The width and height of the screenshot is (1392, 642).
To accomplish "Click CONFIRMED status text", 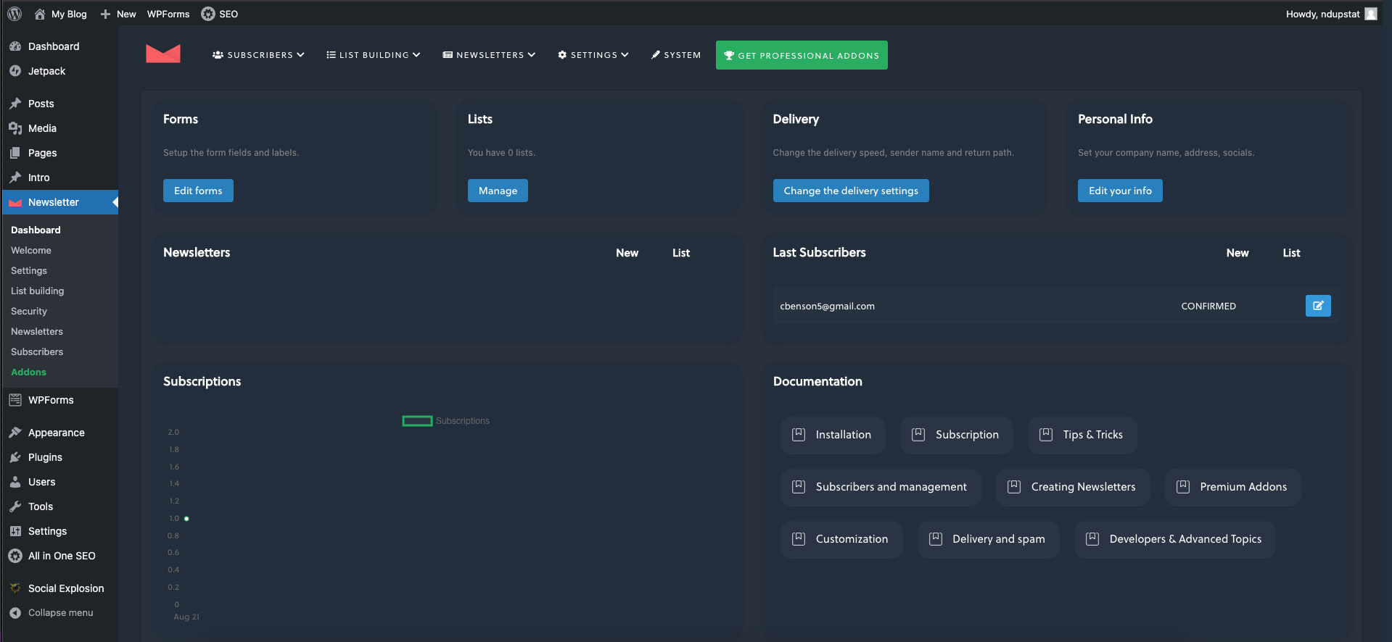I will point(1208,306).
